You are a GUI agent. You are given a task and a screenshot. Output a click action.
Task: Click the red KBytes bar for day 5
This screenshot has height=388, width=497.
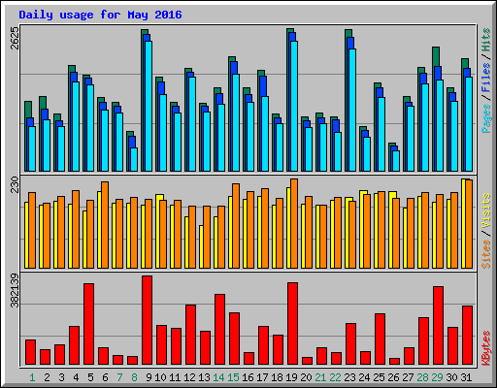click(x=89, y=324)
